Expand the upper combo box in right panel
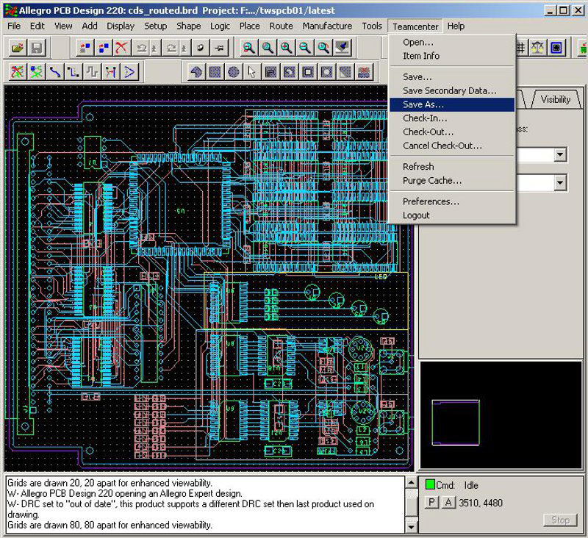588x538 pixels. 560,154
